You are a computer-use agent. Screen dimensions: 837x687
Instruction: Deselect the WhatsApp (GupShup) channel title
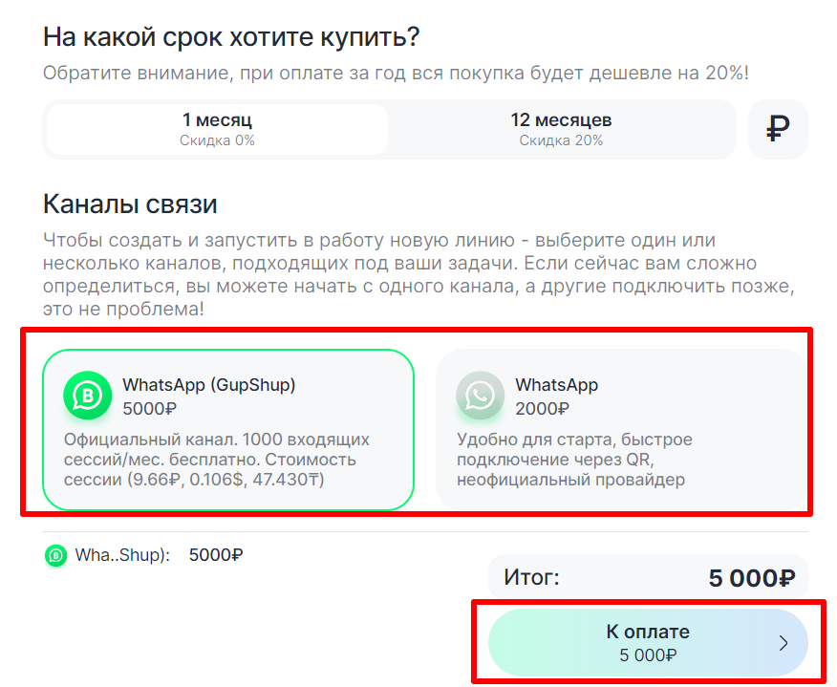(x=209, y=385)
